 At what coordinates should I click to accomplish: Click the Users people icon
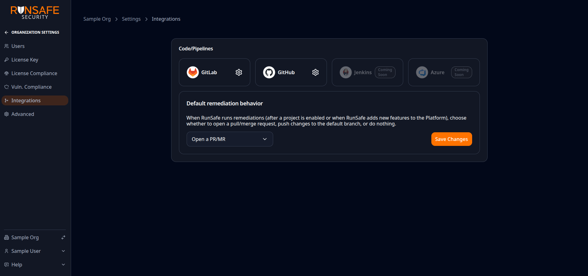coord(6,46)
